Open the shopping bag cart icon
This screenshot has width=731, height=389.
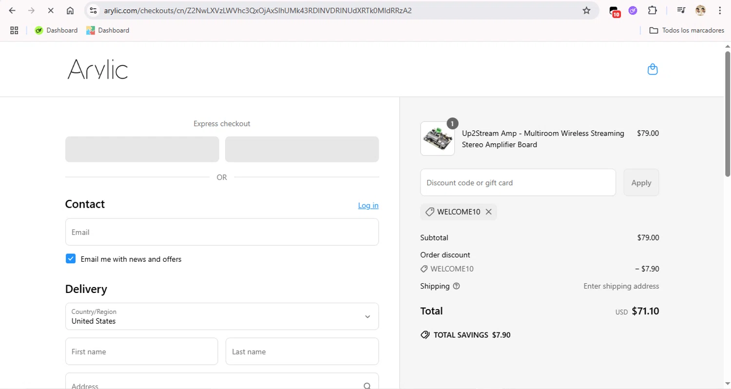coord(653,69)
